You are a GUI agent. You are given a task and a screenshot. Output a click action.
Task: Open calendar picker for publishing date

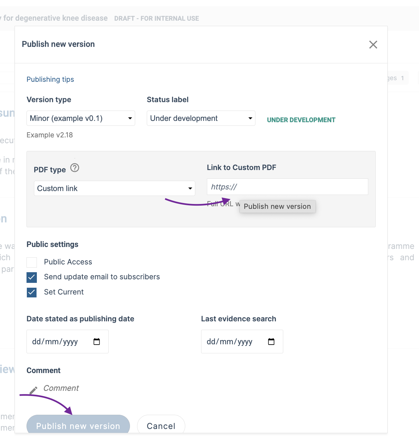point(97,342)
